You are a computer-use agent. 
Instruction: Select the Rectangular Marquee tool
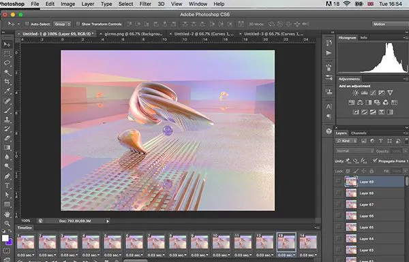point(7,54)
